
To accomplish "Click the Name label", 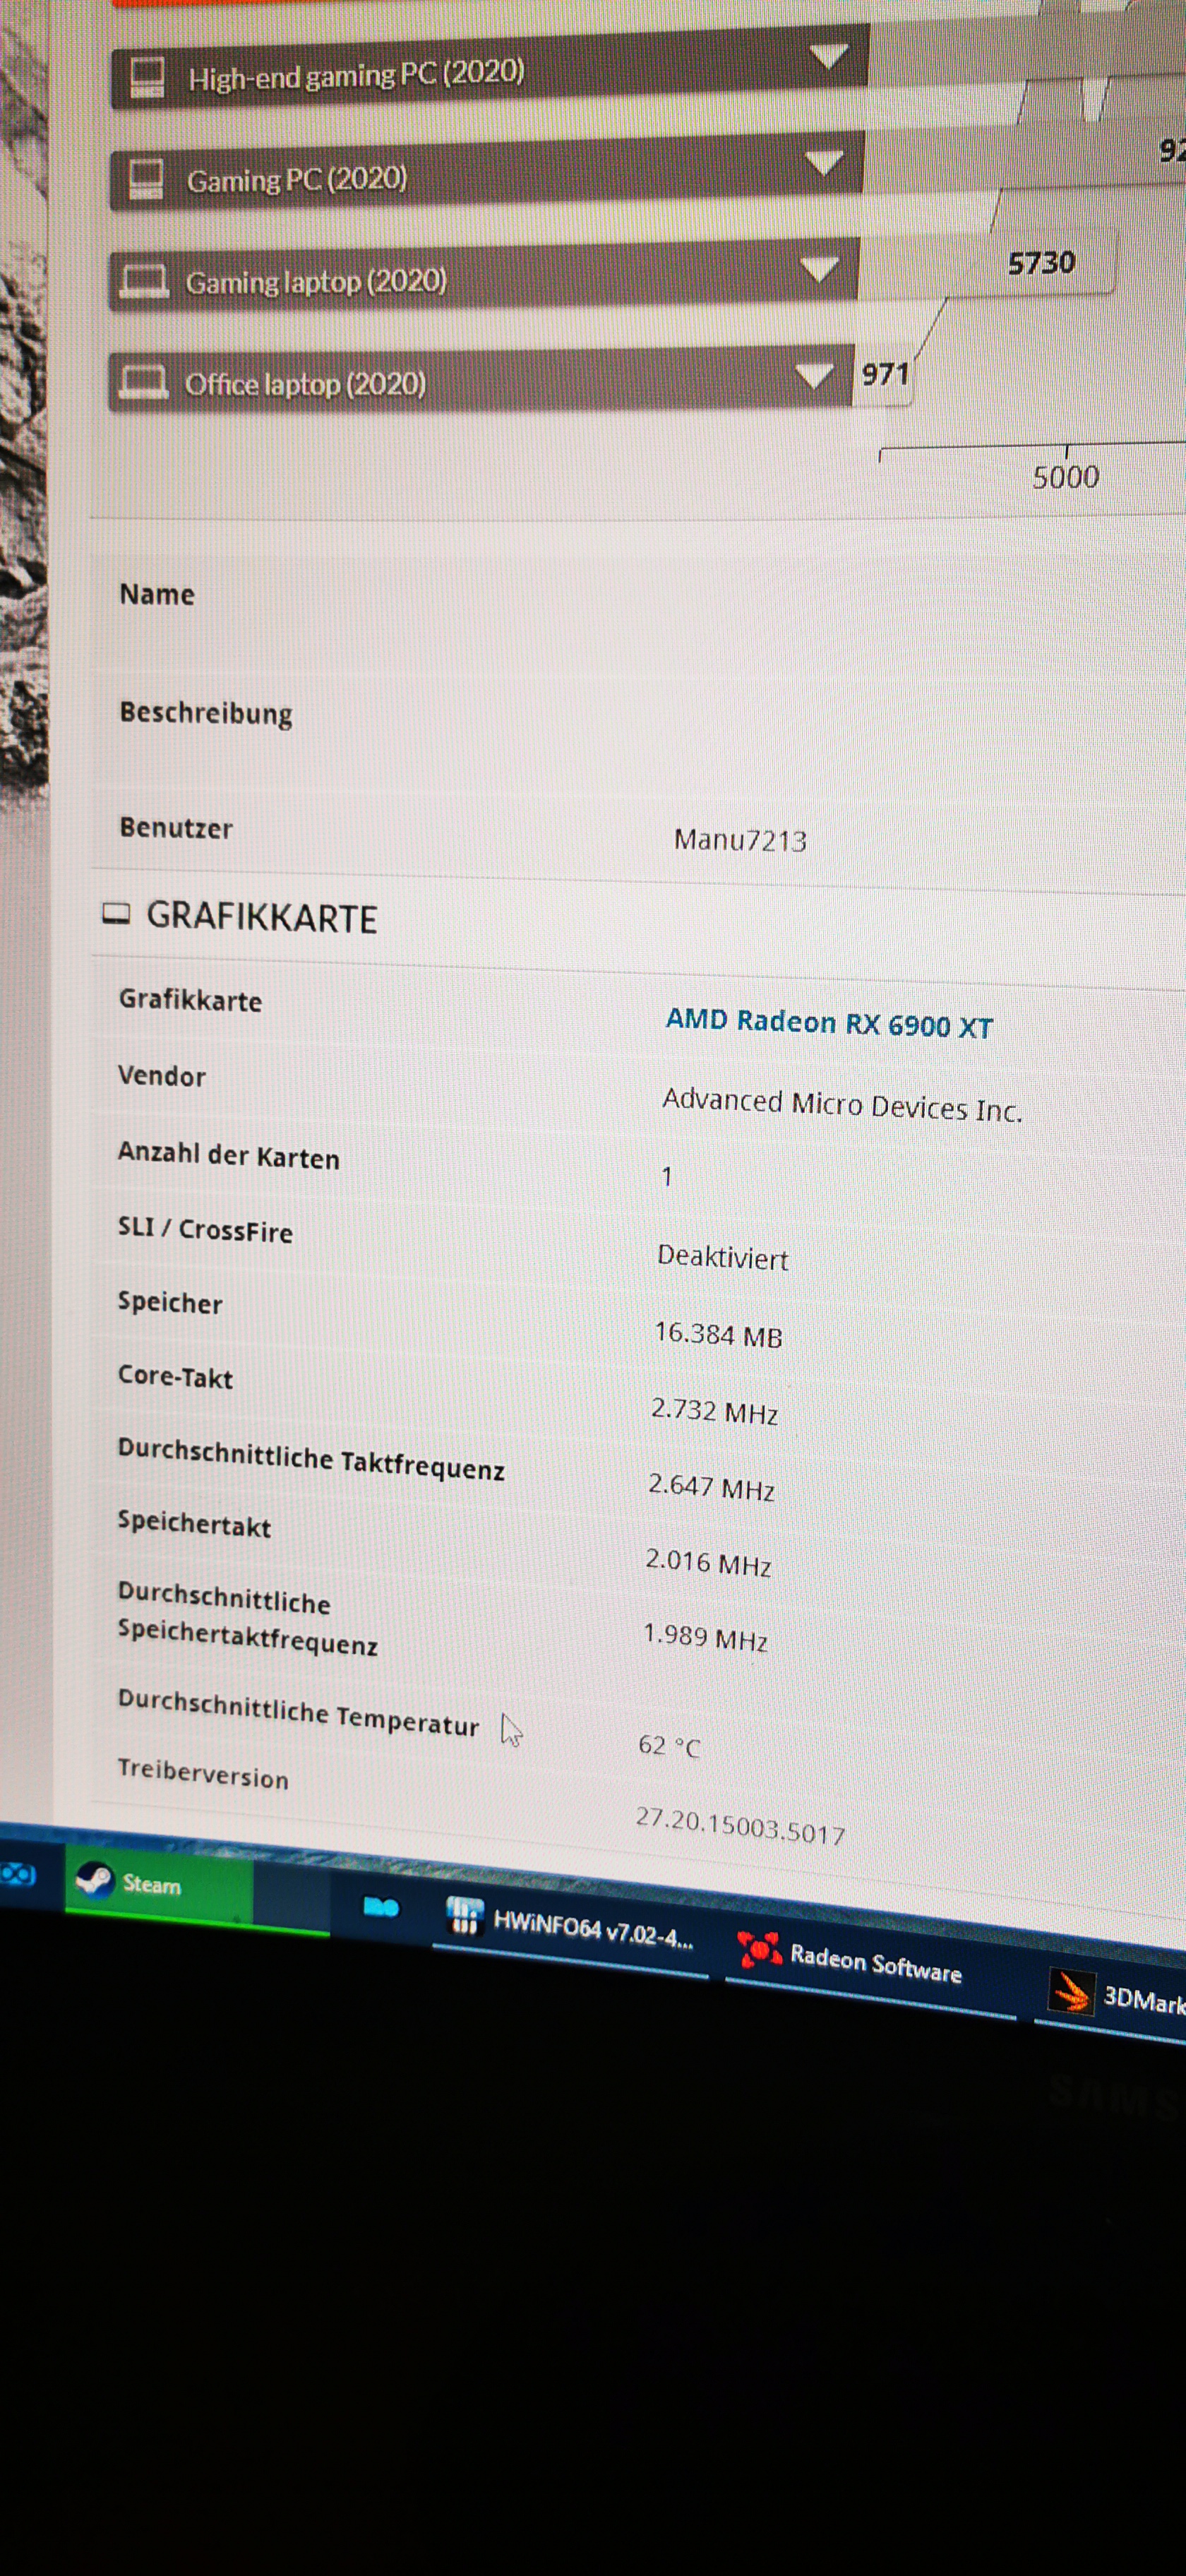I will point(157,594).
